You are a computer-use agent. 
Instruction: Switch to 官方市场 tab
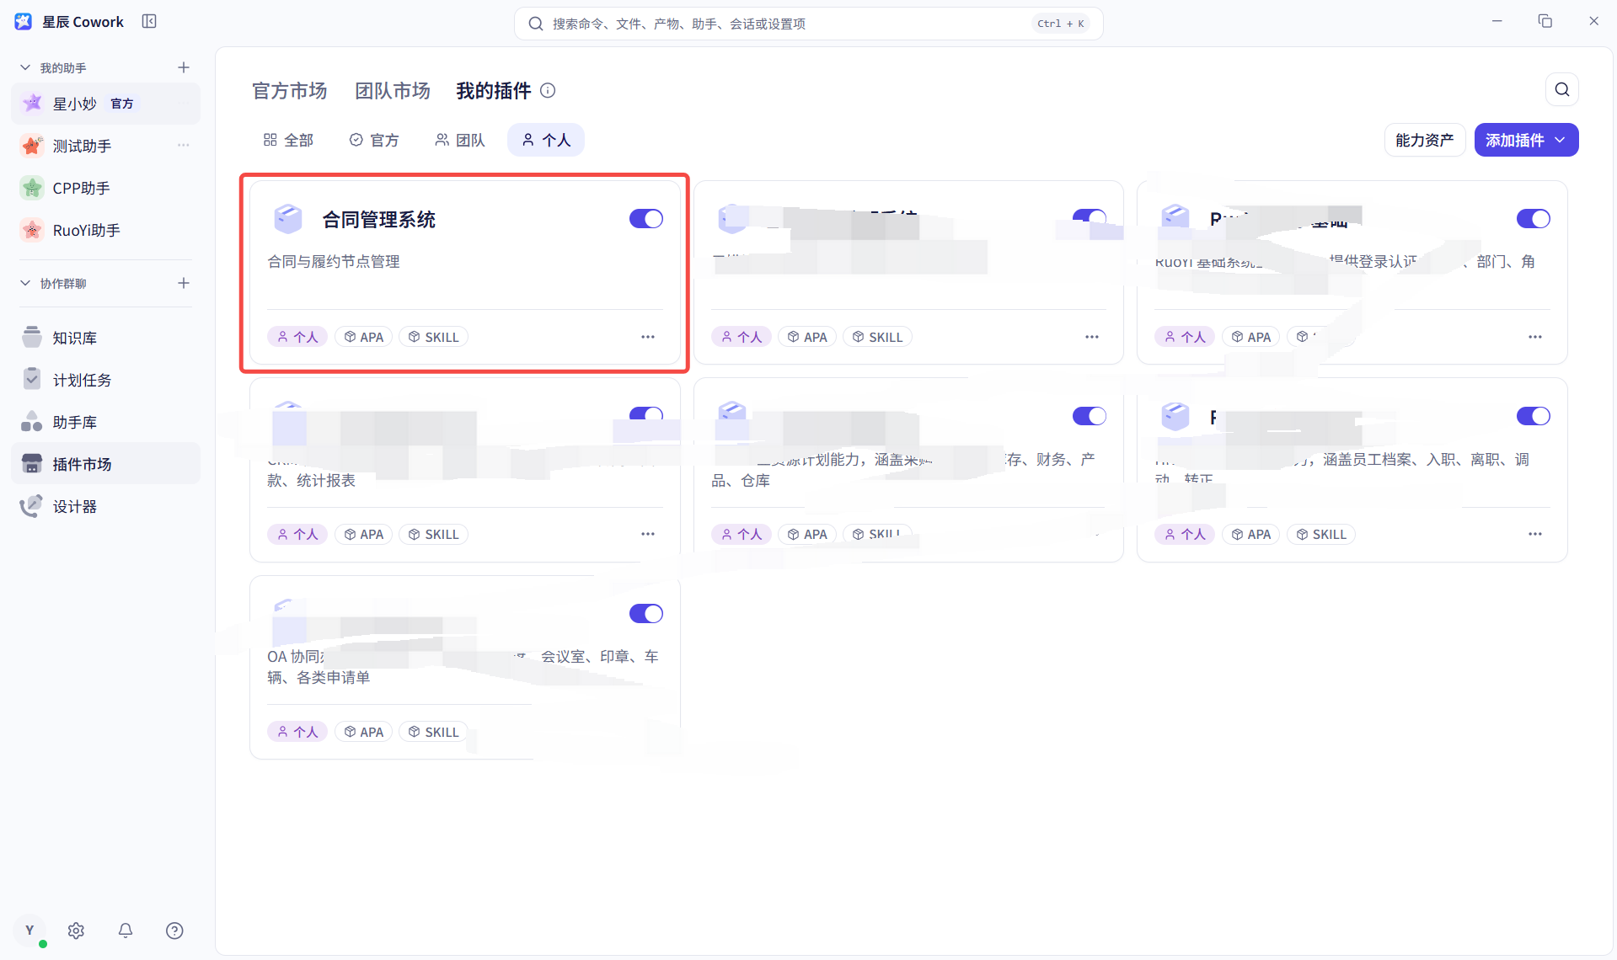coord(289,91)
